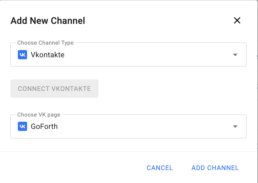The width and height of the screenshot is (258, 183).
Task: Click the Choose Channel Type field label
Action: click(45, 43)
